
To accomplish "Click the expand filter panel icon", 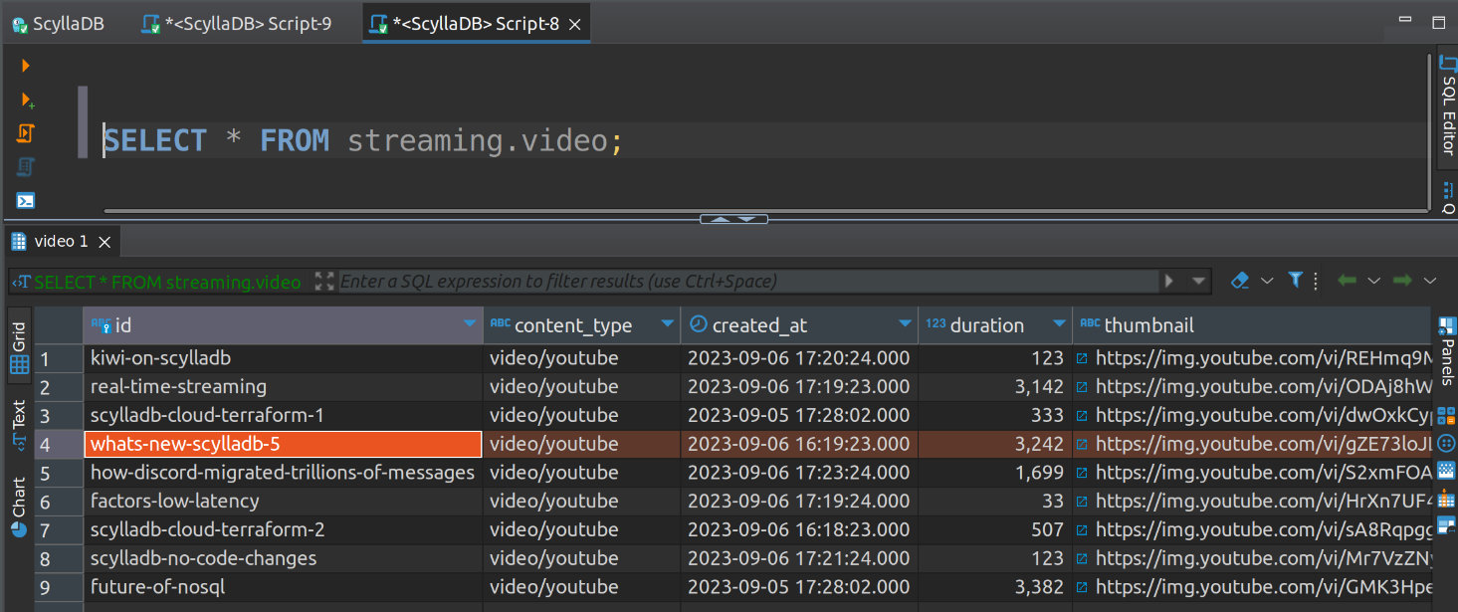I will (x=324, y=282).
